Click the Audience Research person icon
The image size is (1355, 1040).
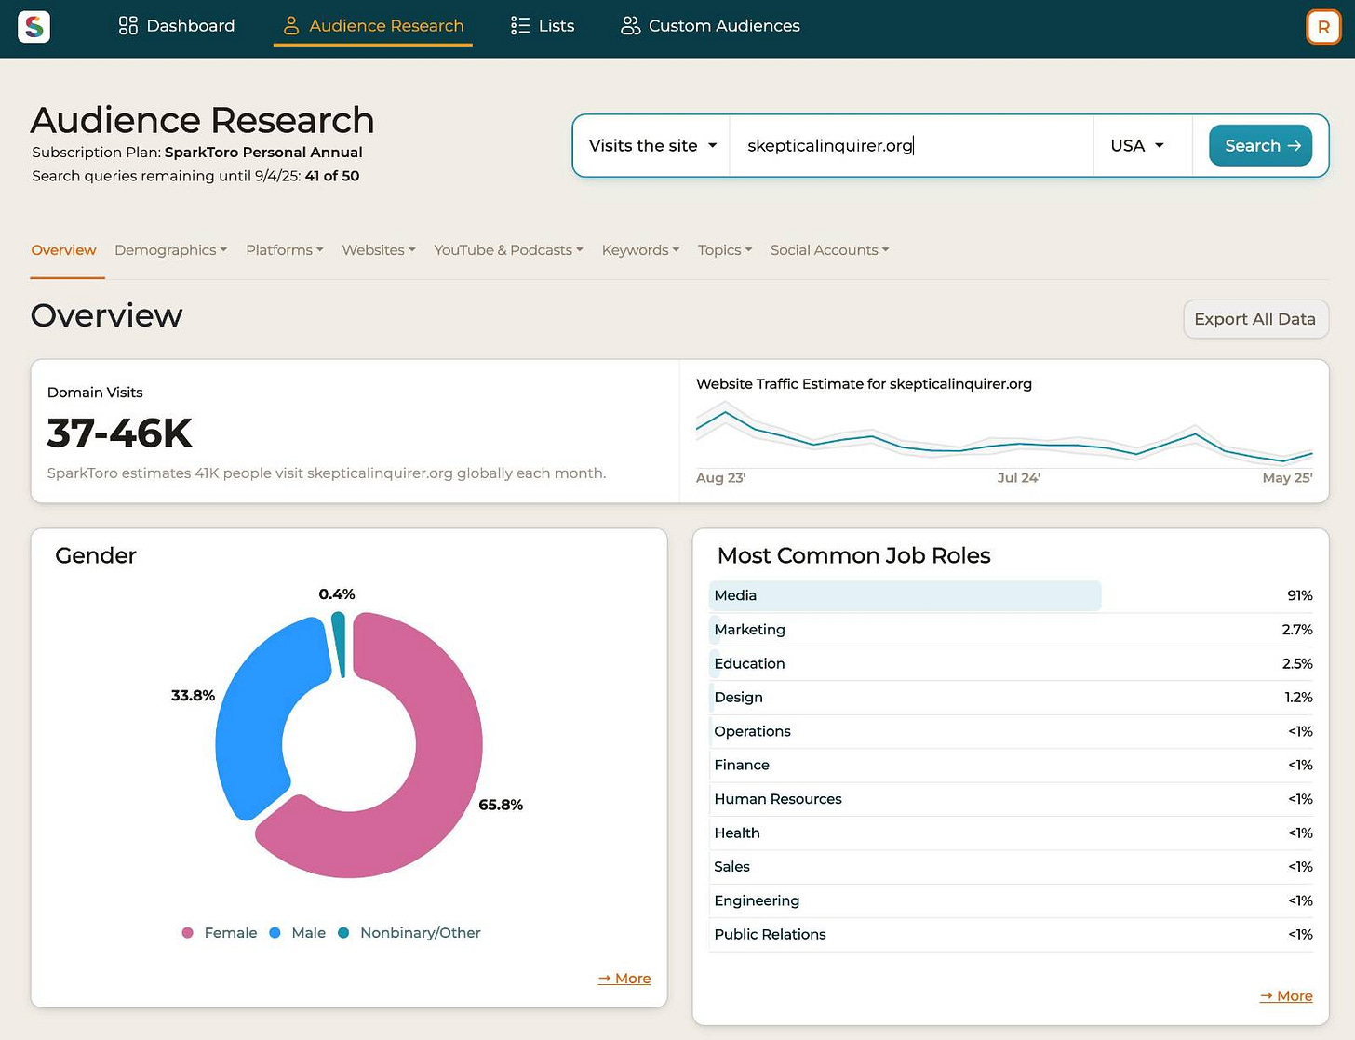(x=291, y=25)
